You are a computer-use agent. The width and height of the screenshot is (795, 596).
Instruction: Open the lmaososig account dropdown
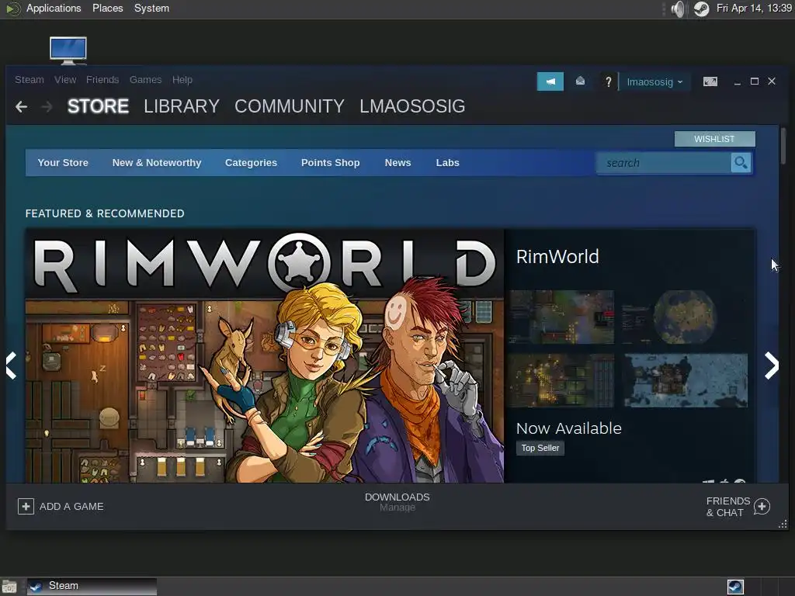(654, 81)
